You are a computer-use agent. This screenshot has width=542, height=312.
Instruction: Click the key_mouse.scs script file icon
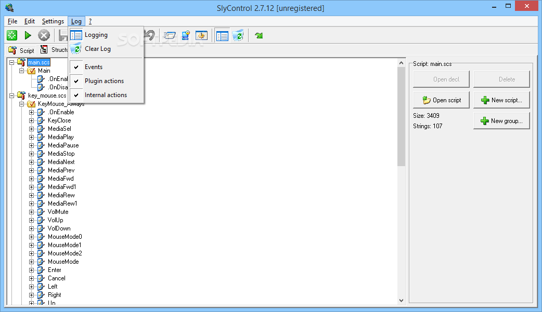pos(21,95)
